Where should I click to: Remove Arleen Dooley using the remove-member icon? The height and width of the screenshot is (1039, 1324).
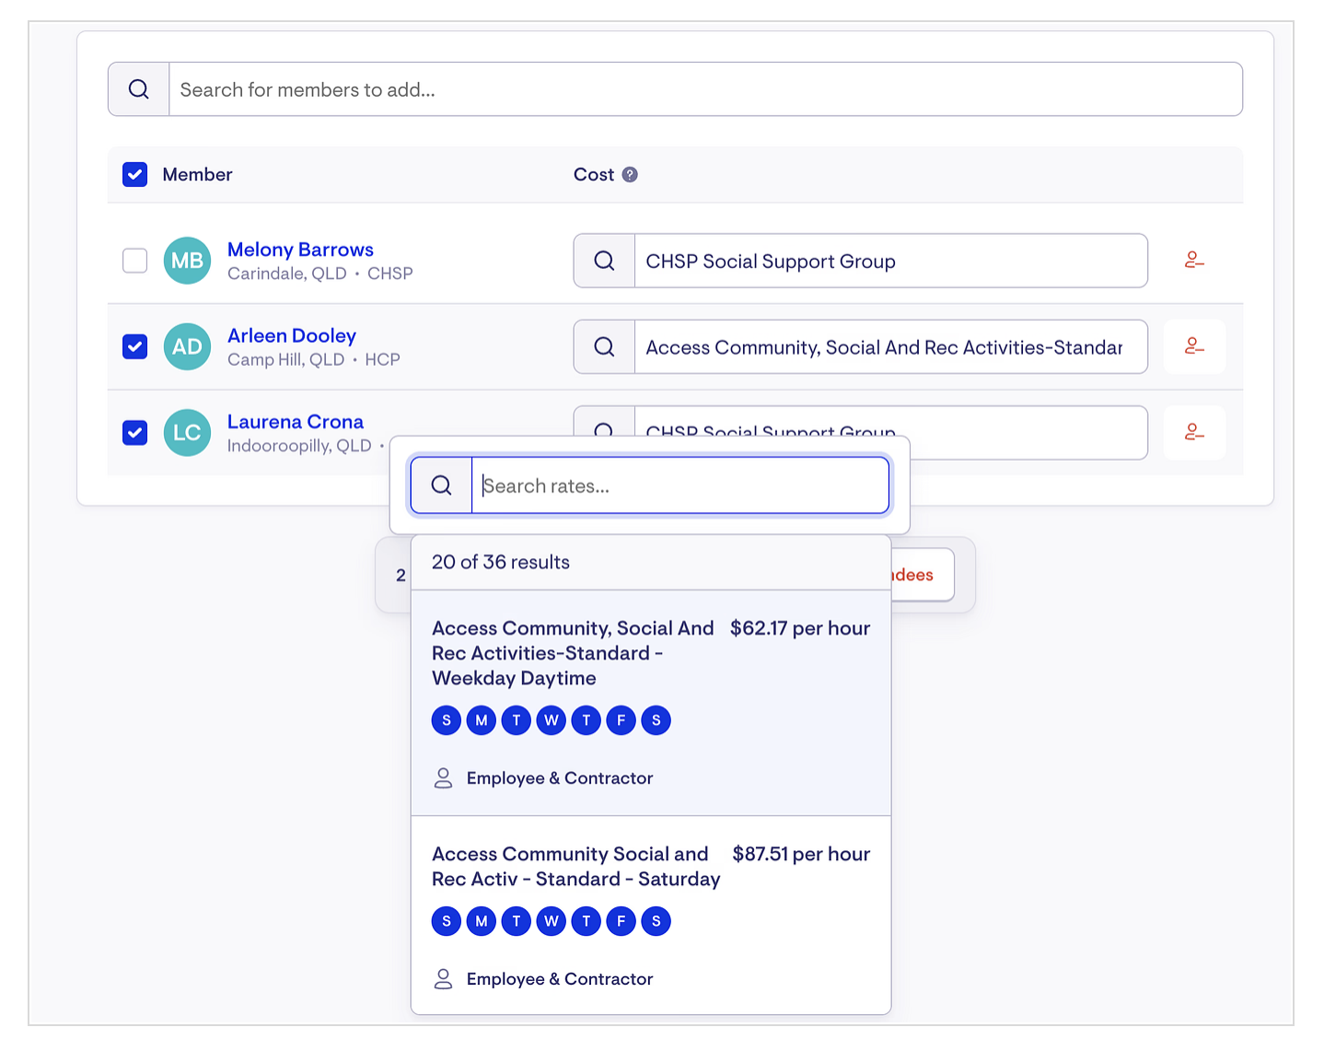tap(1194, 346)
